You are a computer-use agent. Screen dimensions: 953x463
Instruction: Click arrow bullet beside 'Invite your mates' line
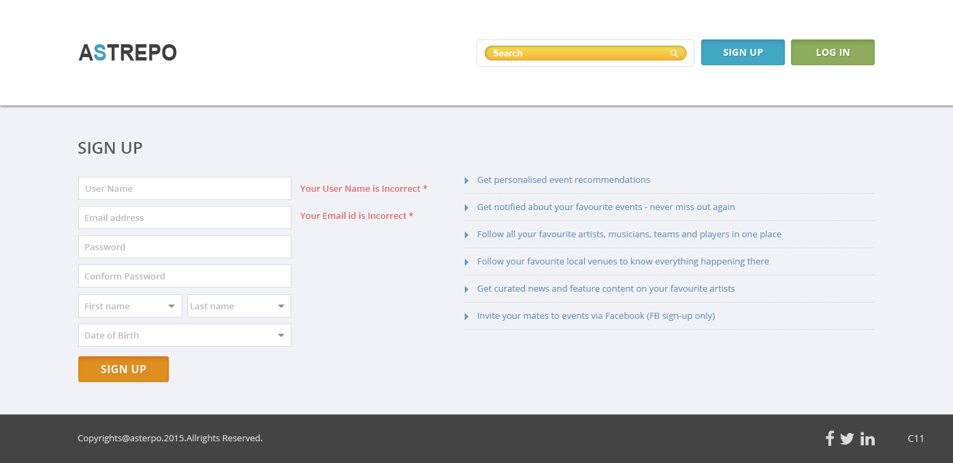coord(466,316)
